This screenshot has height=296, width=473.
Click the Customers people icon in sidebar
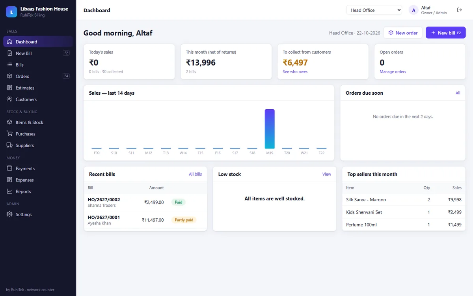click(x=9, y=99)
